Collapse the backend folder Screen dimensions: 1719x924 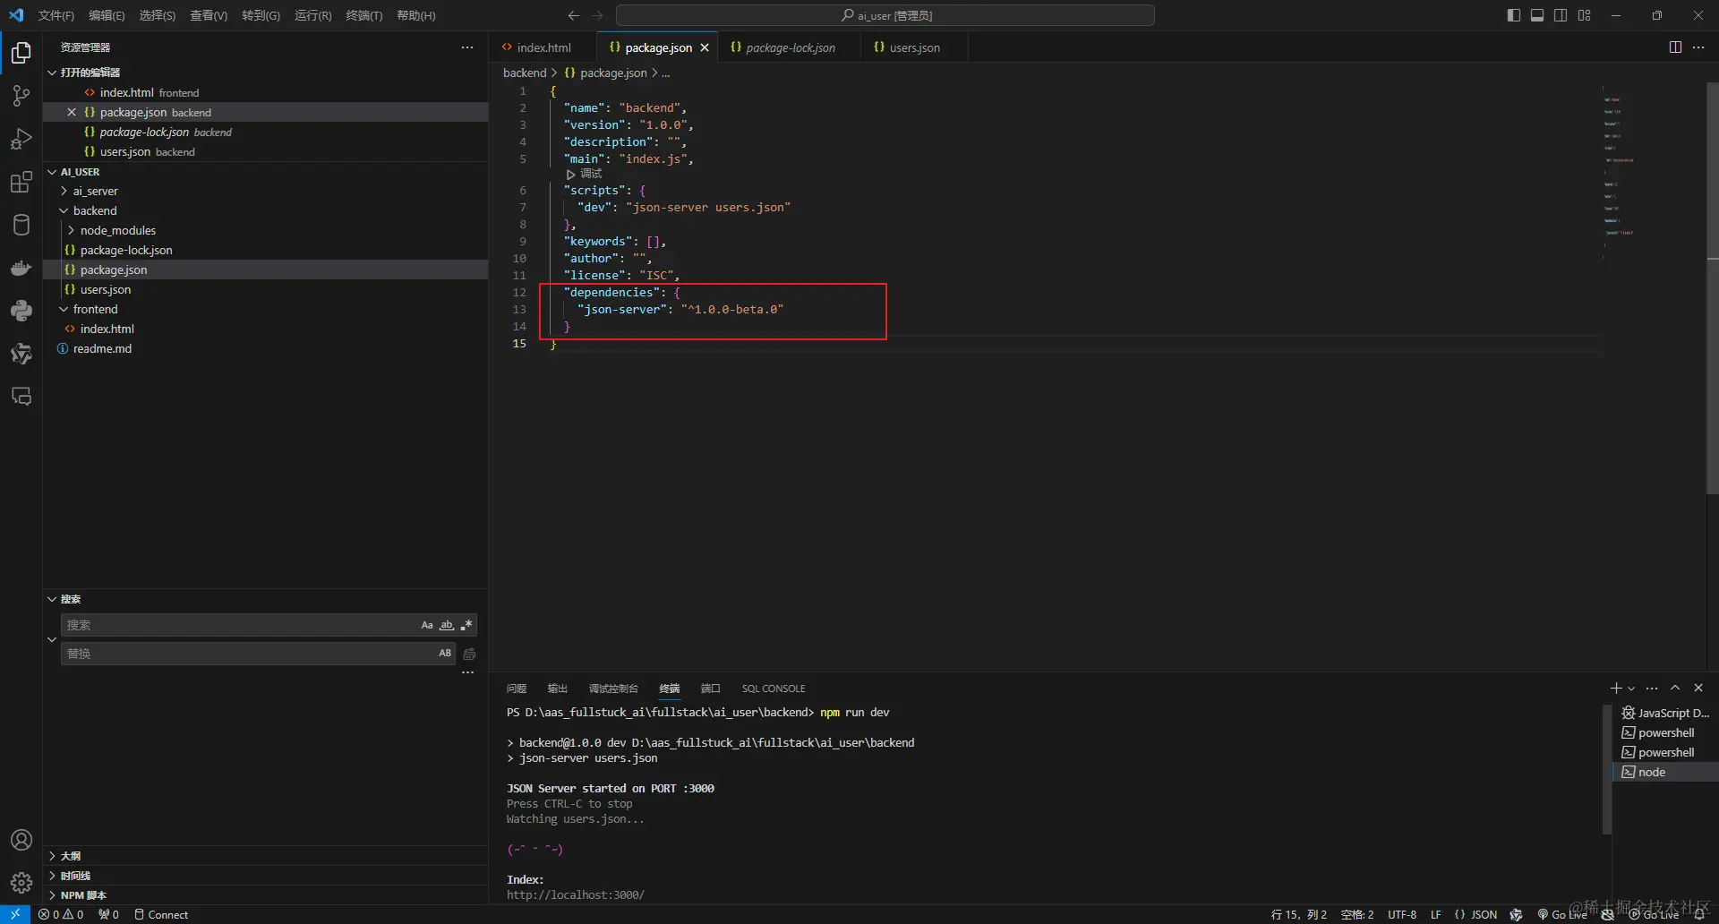point(95,210)
